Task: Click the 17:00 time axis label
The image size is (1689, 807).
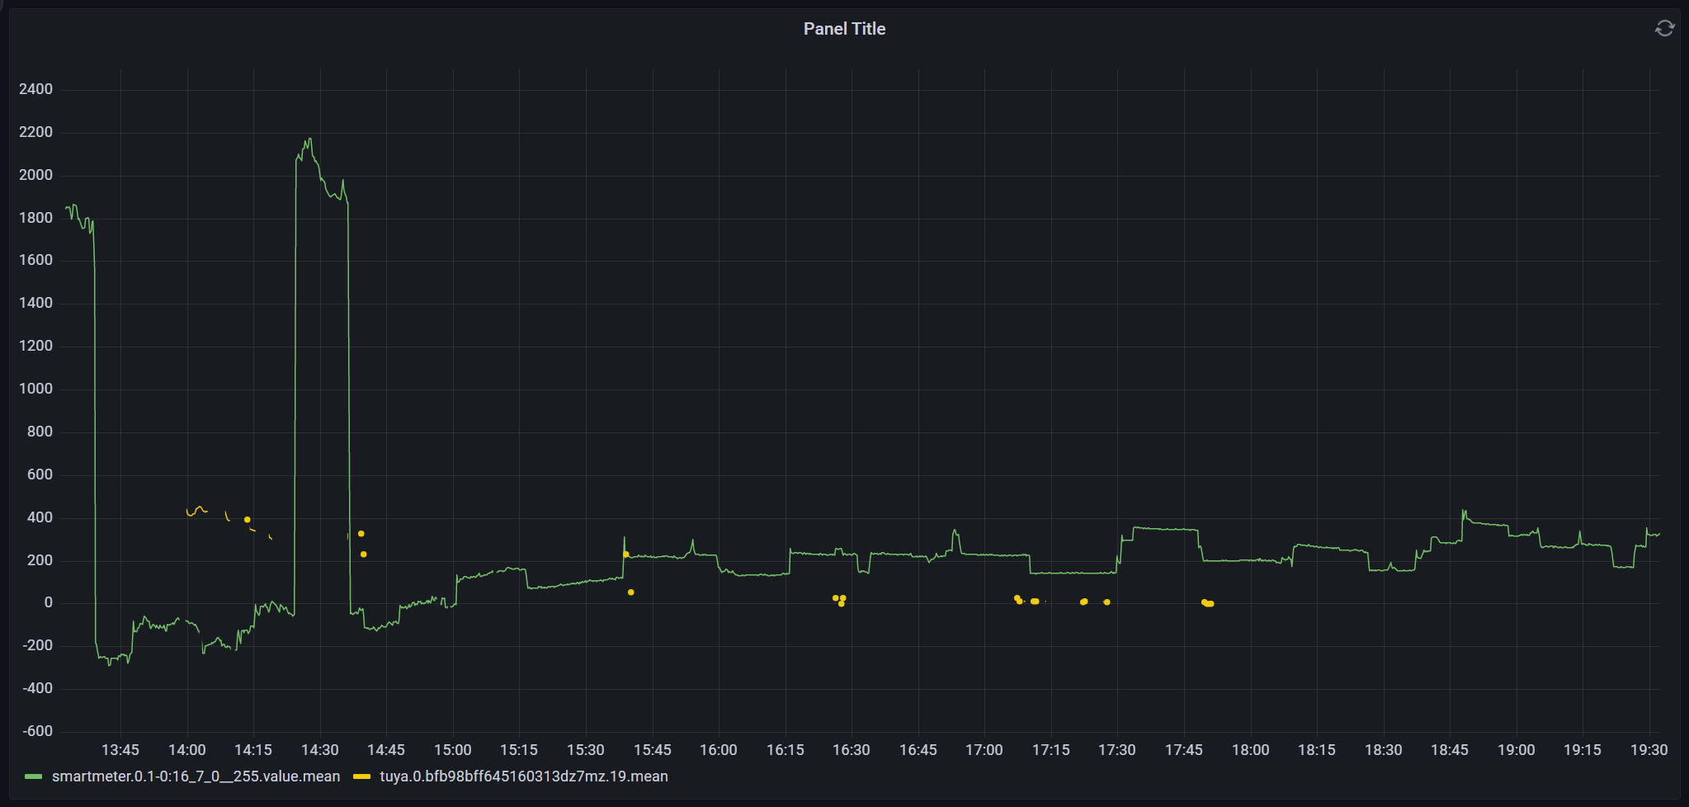Action: point(984,750)
